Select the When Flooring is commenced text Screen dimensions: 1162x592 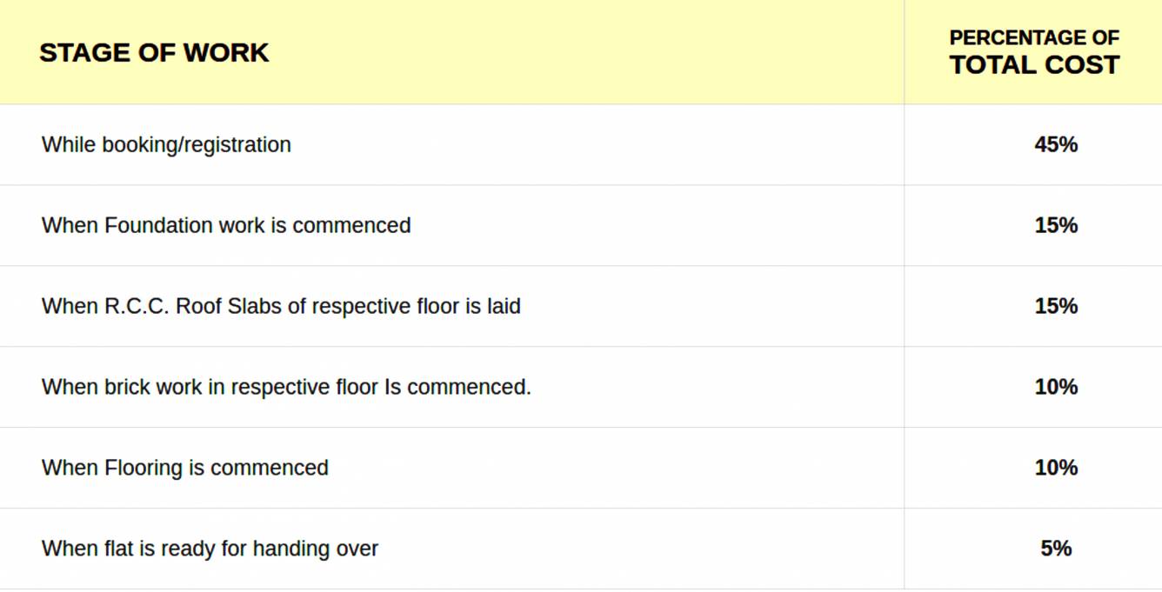coord(185,468)
